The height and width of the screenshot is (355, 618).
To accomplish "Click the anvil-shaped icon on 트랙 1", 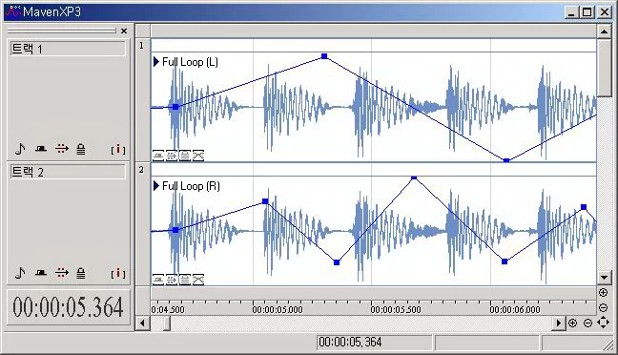I will 41,149.
